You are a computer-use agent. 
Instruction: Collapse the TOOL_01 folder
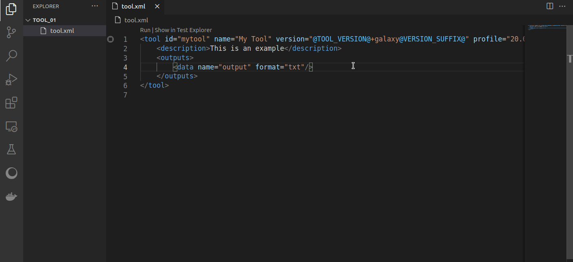(28, 20)
